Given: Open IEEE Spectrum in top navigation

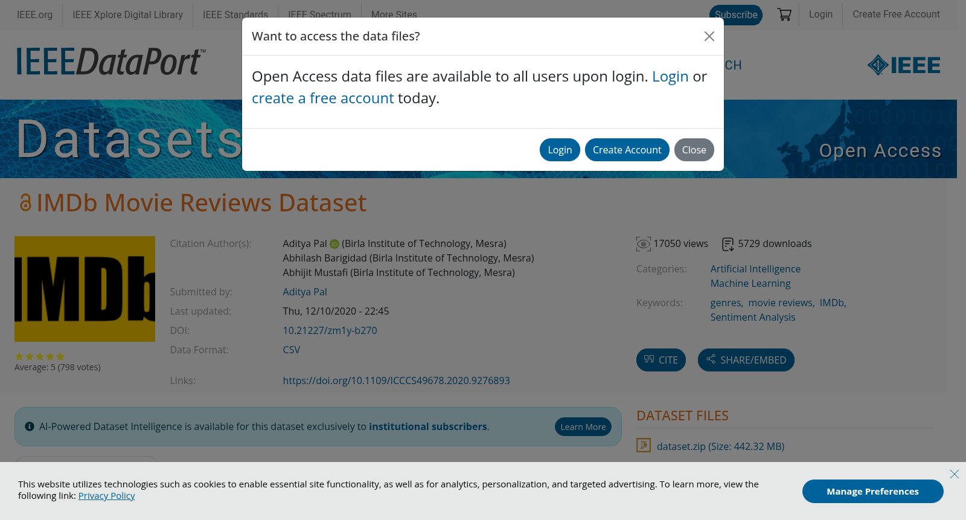Looking at the screenshot, I should [319, 14].
